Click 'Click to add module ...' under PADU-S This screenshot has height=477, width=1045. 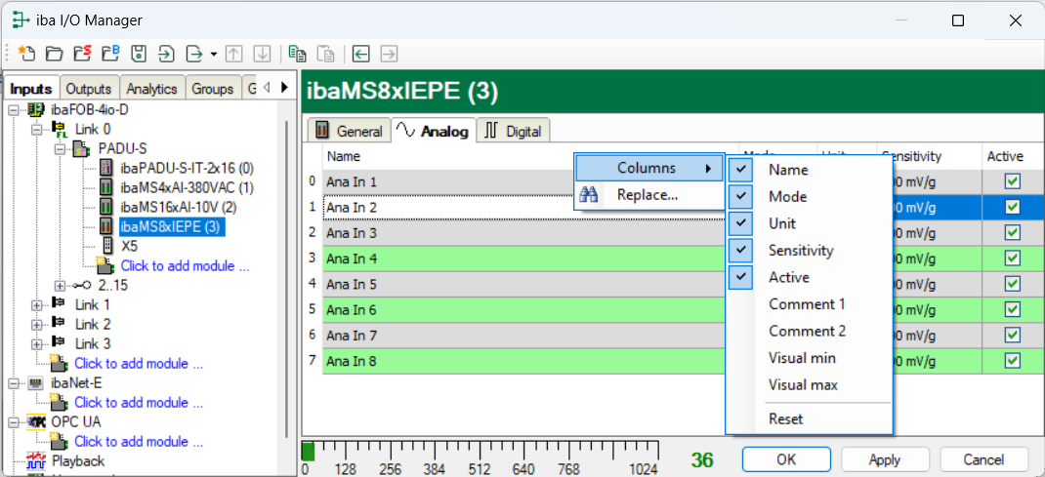(x=185, y=266)
